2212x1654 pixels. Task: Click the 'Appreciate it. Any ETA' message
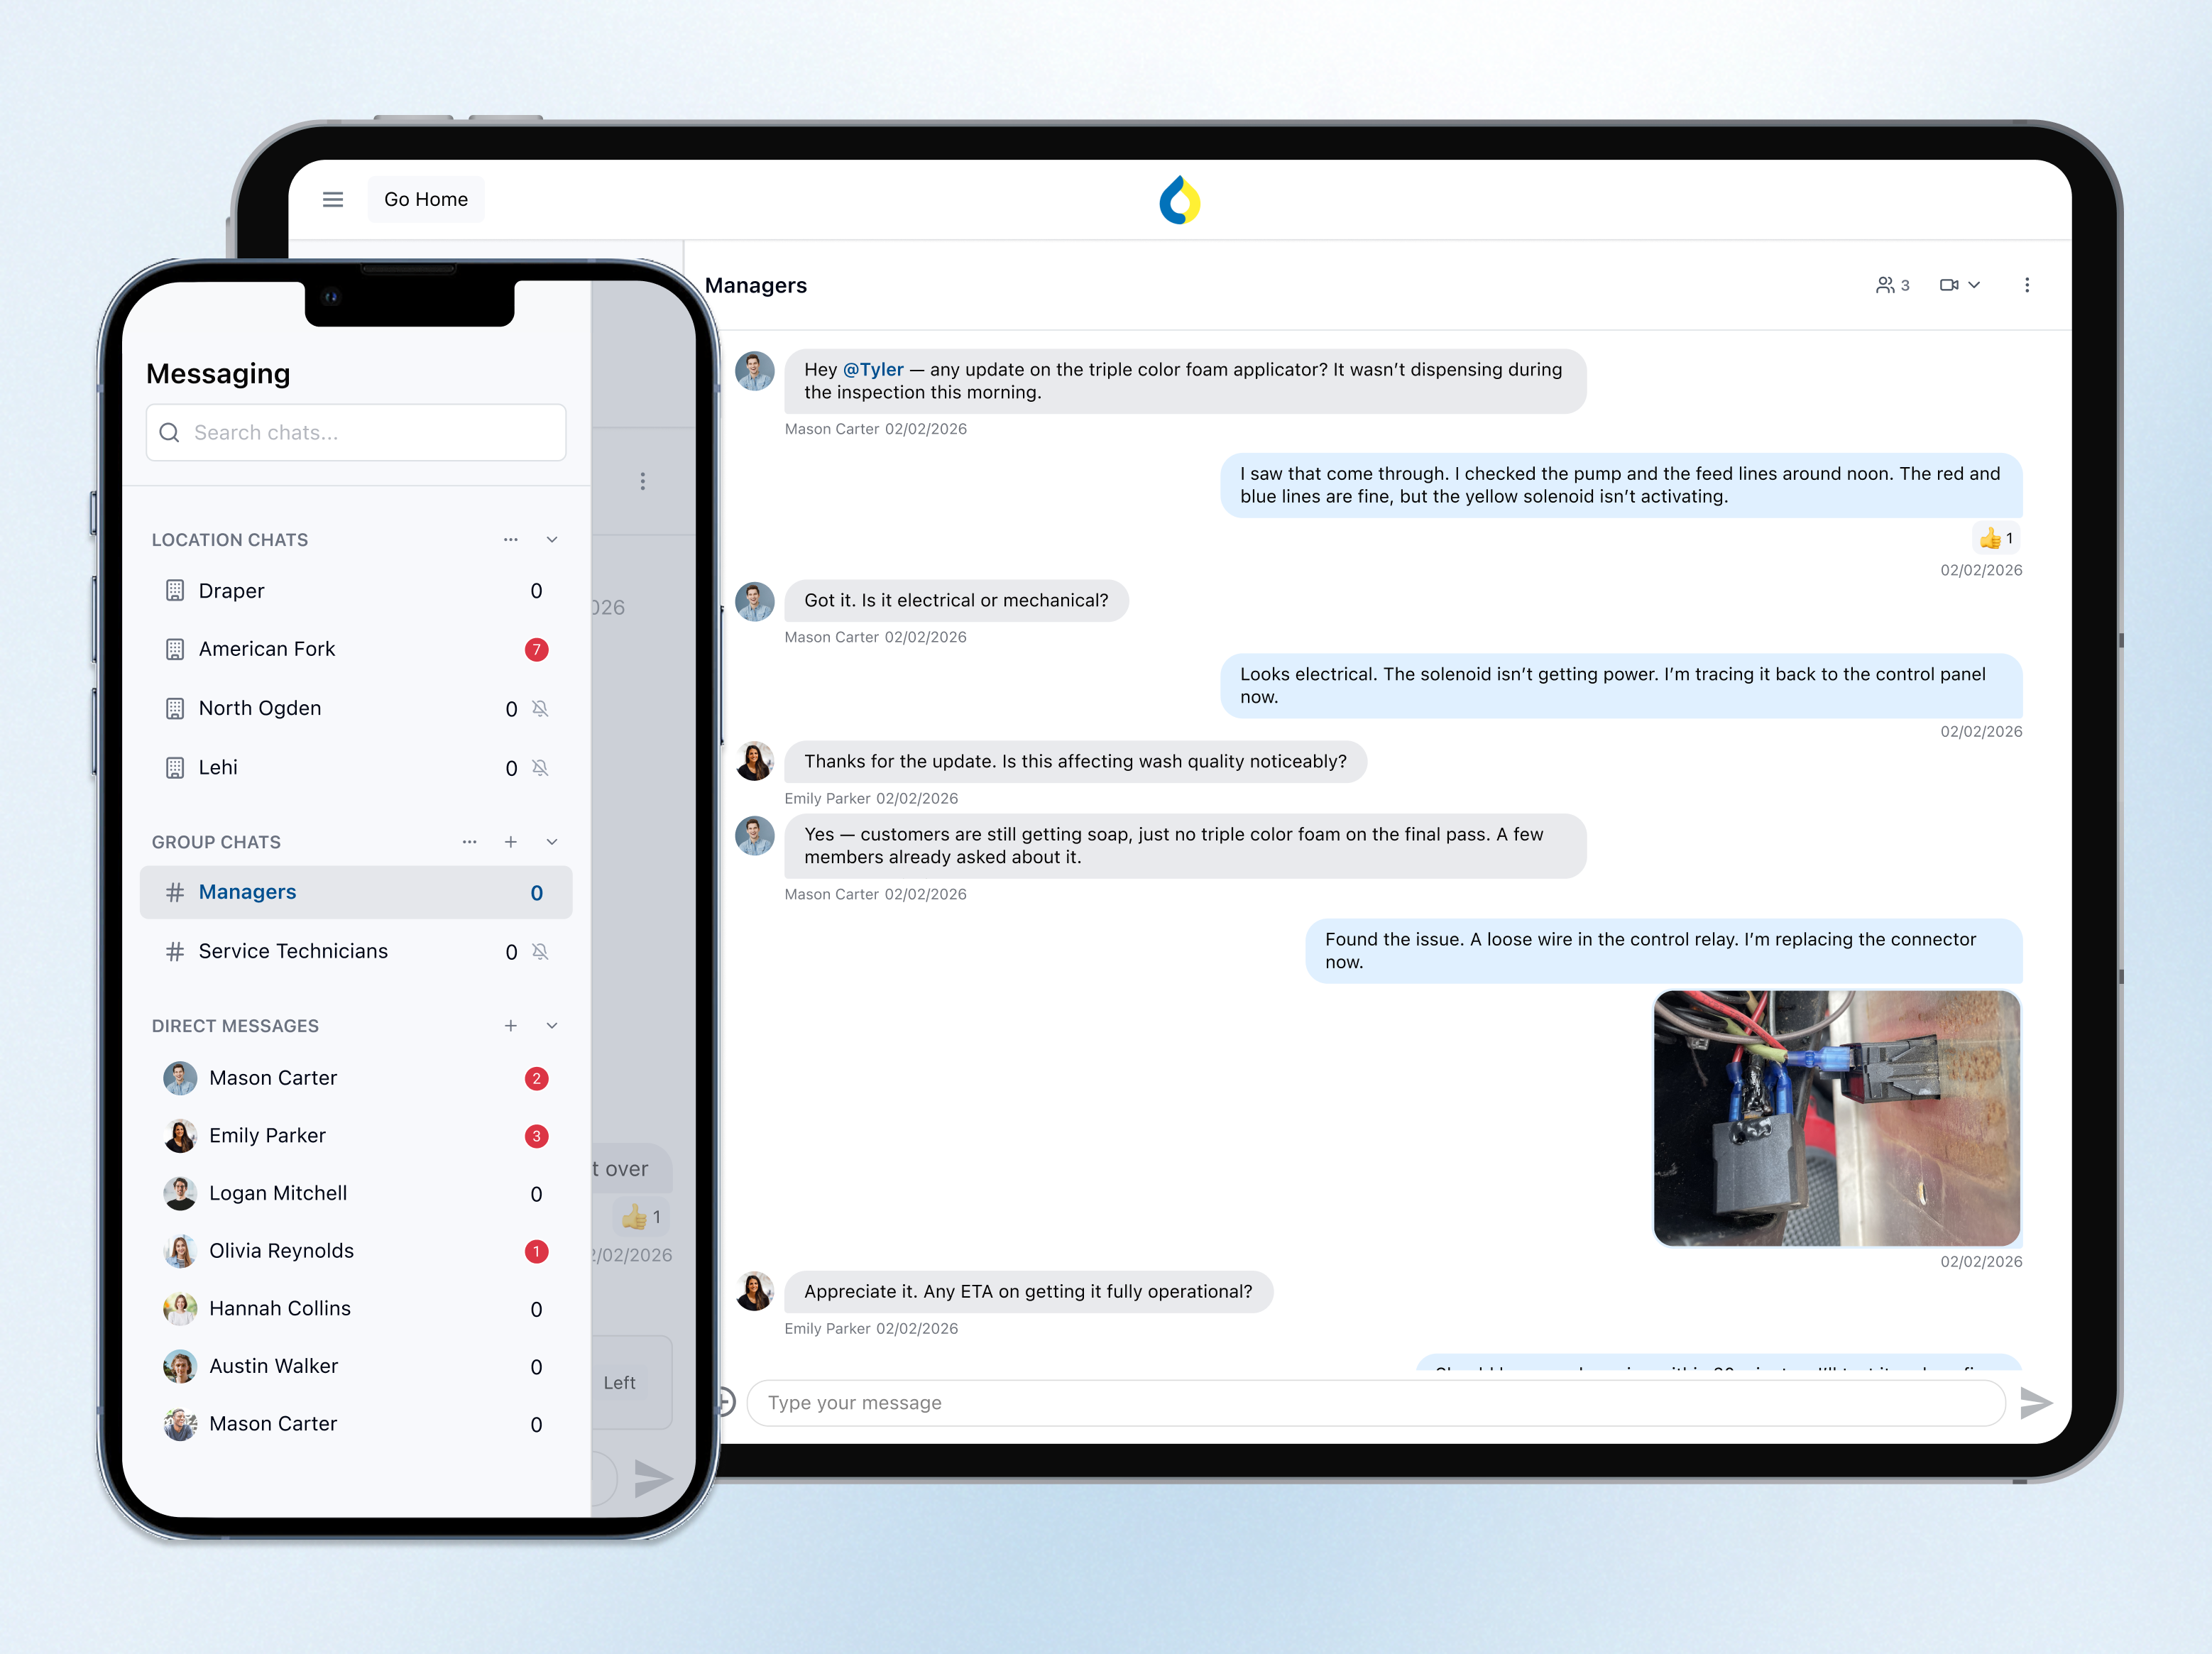[x=1028, y=1291]
